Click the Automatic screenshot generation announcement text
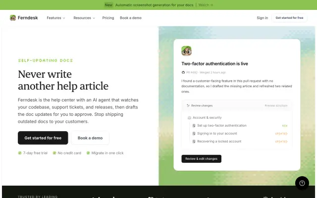 (x=154, y=5)
